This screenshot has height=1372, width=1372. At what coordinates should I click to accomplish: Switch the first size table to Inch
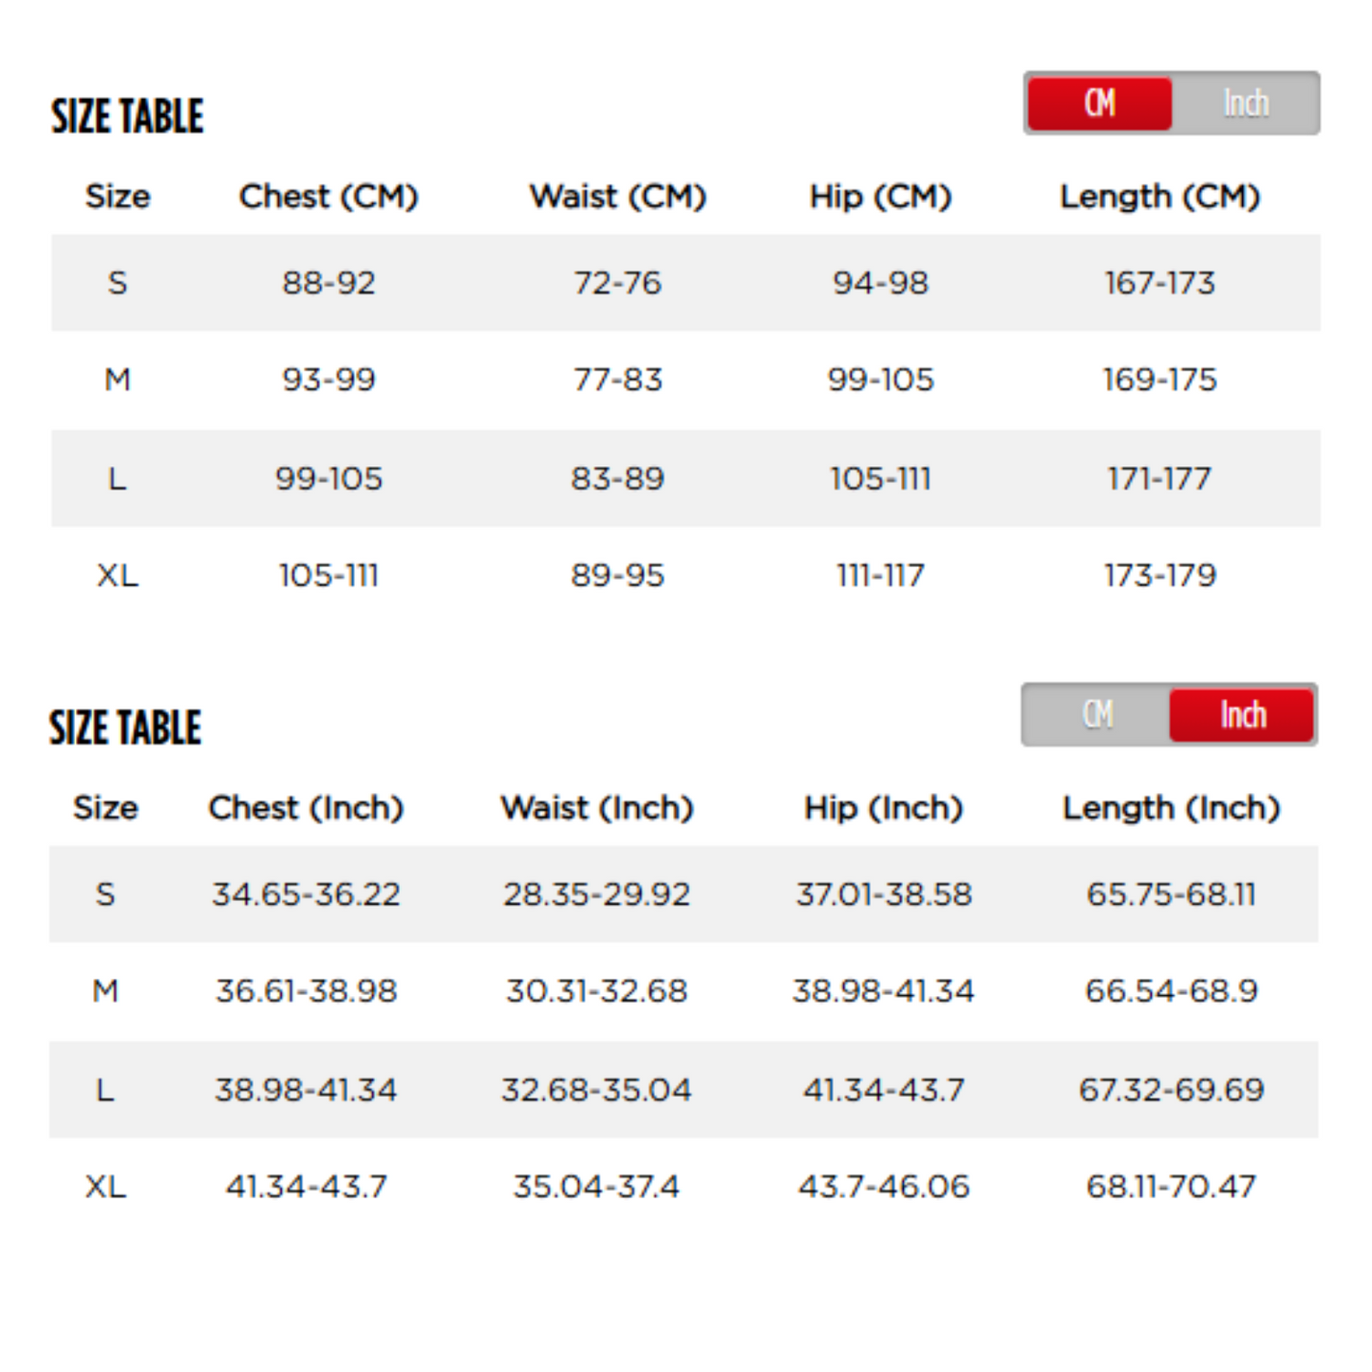[x=1245, y=103]
